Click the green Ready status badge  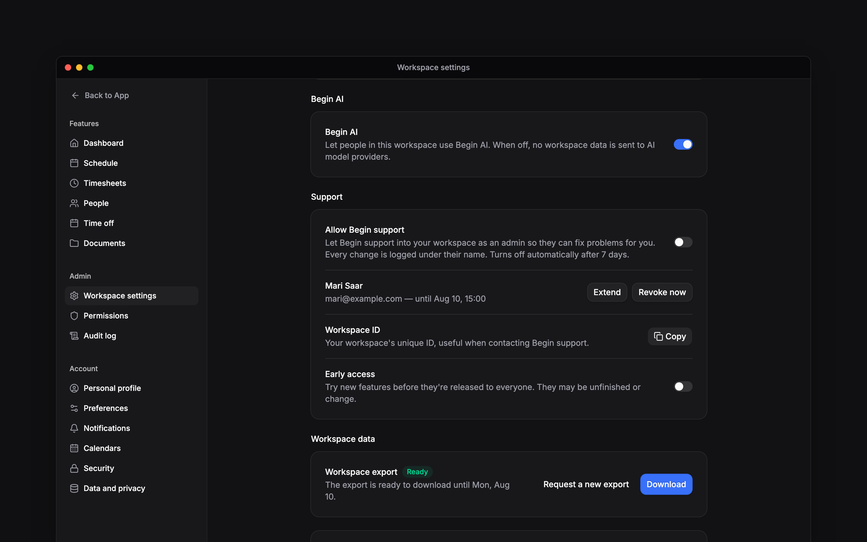(417, 472)
